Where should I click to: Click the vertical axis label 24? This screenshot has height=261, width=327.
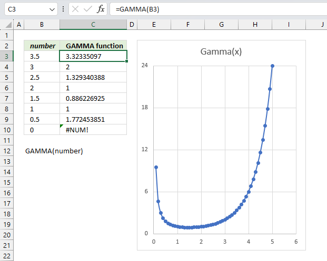point(144,65)
